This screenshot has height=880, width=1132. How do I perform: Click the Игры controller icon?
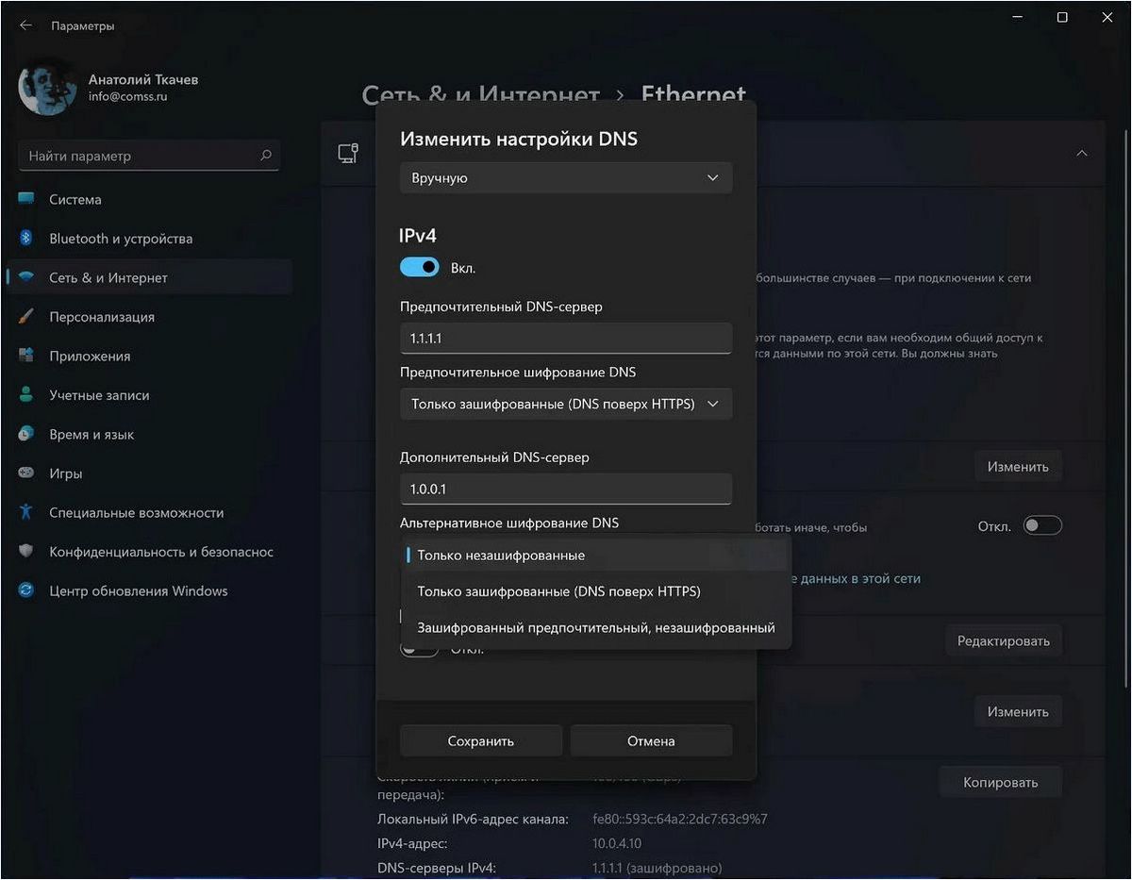pos(26,473)
